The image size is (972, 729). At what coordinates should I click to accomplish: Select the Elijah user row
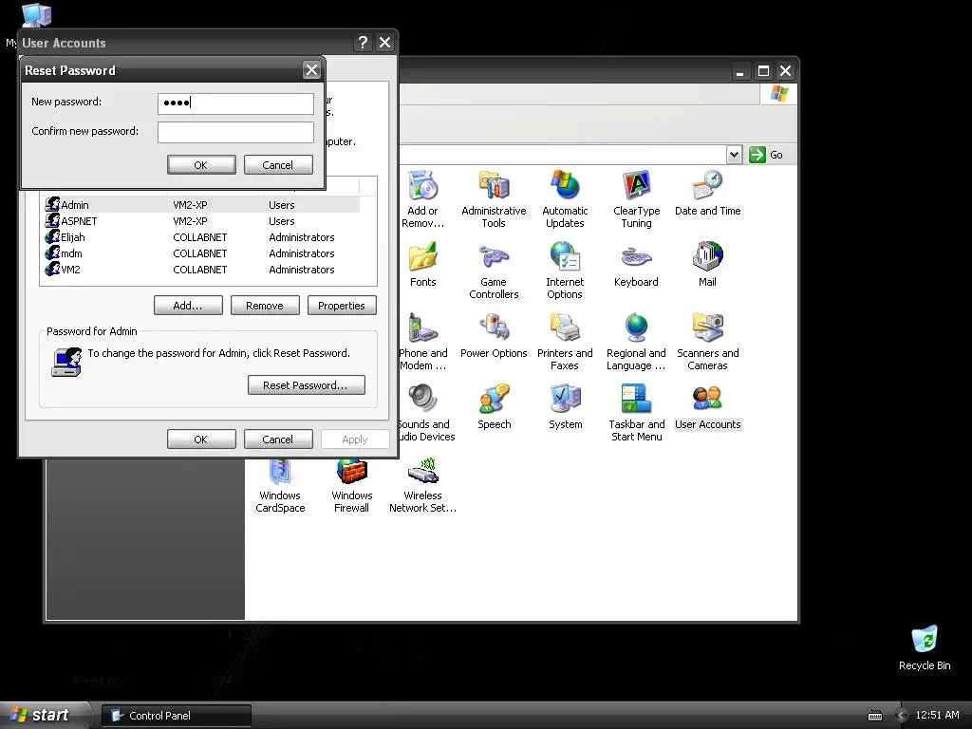point(202,236)
